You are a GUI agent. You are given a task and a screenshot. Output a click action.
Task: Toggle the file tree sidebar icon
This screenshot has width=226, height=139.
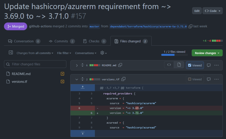click(x=11, y=52)
